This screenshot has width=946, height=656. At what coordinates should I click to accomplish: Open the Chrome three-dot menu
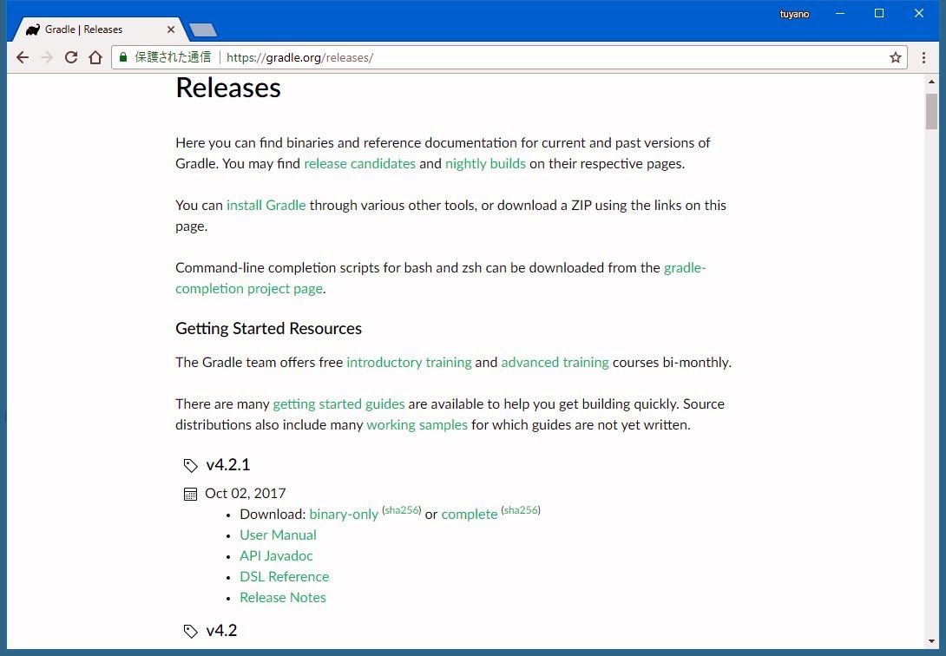[x=924, y=57]
